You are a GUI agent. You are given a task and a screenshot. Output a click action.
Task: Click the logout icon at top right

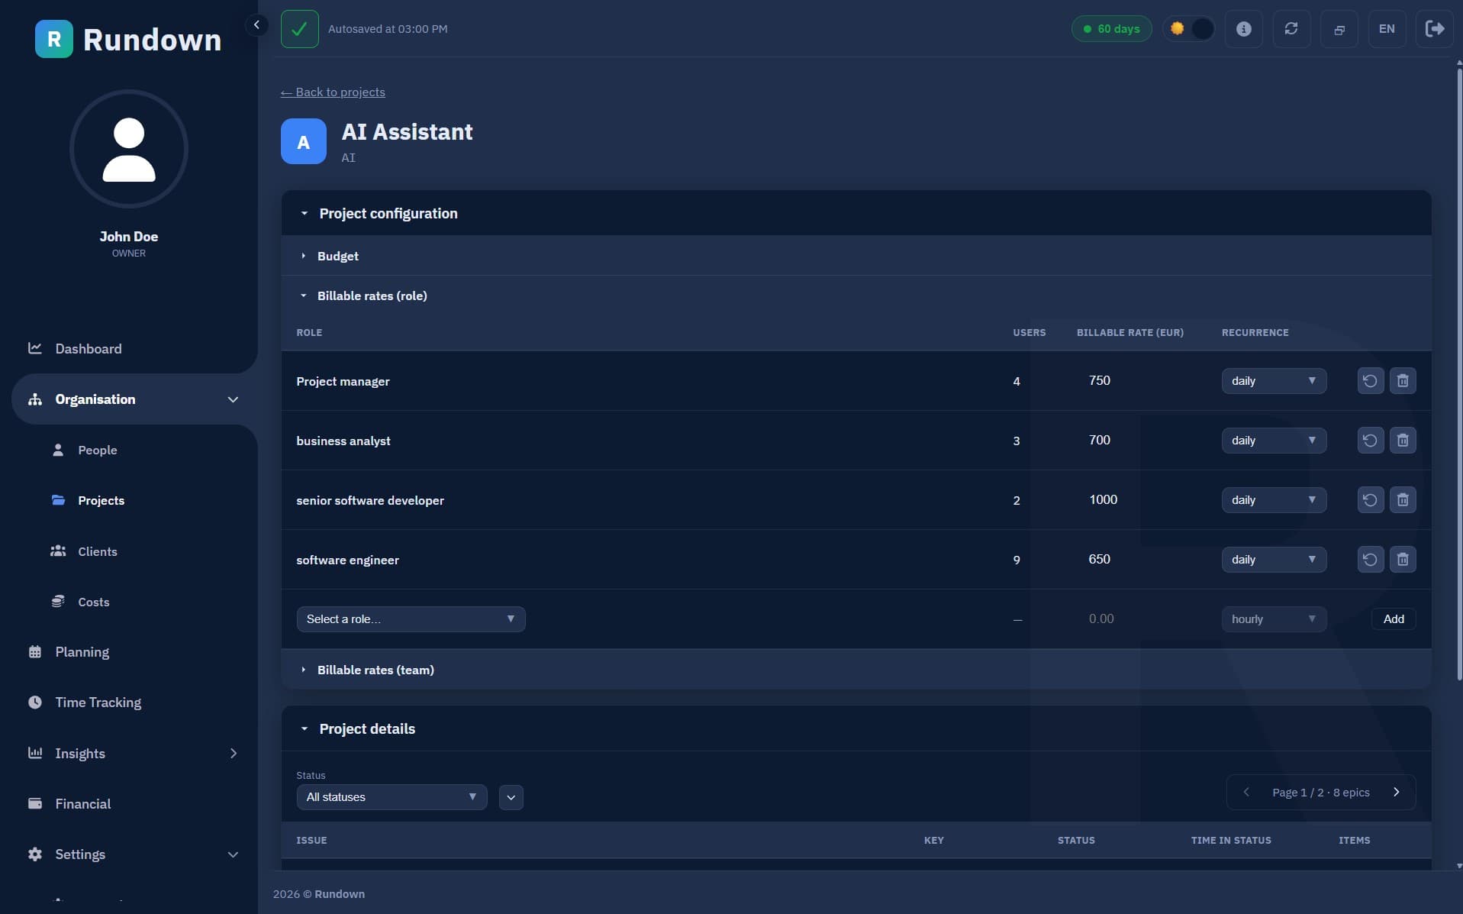(x=1434, y=29)
